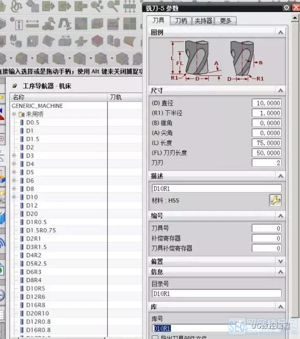Click the four-color quadrant square icon
Viewport: 300px width, 339px height.
pos(130,23)
